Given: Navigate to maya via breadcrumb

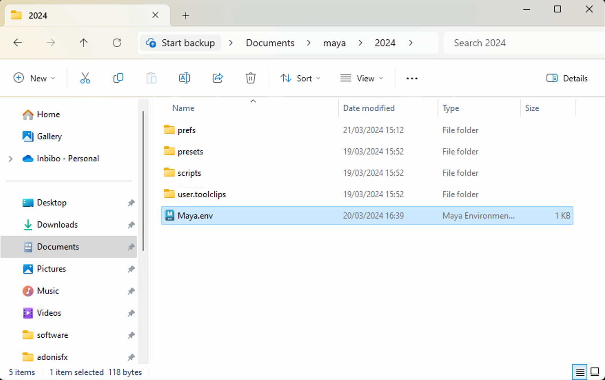Looking at the screenshot, I should (x=334, y=43).
